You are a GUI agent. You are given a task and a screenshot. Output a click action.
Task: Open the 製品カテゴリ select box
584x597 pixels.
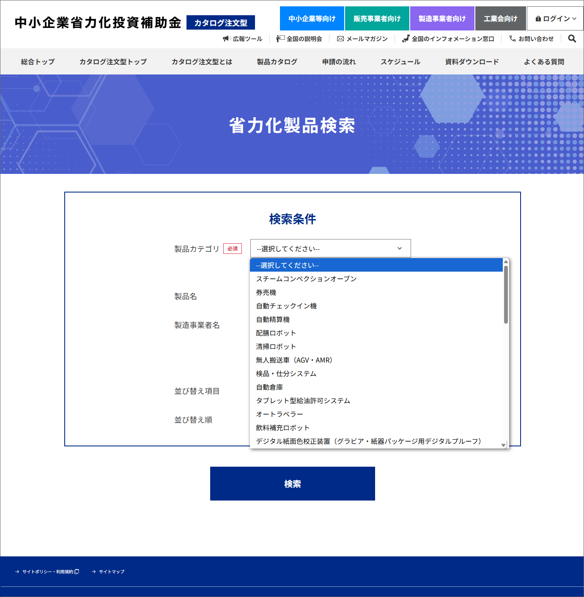330,248
